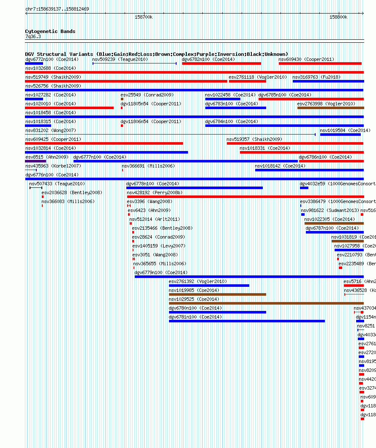Screen dimensions: 376x448
Task: Click nsv519357 (Shaikh2009) label
Action: pyautogui.click(x=254, y=139)
